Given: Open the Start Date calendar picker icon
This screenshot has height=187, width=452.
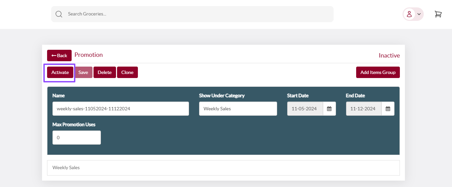Looking at the screenshot, I should coord(329,109).
